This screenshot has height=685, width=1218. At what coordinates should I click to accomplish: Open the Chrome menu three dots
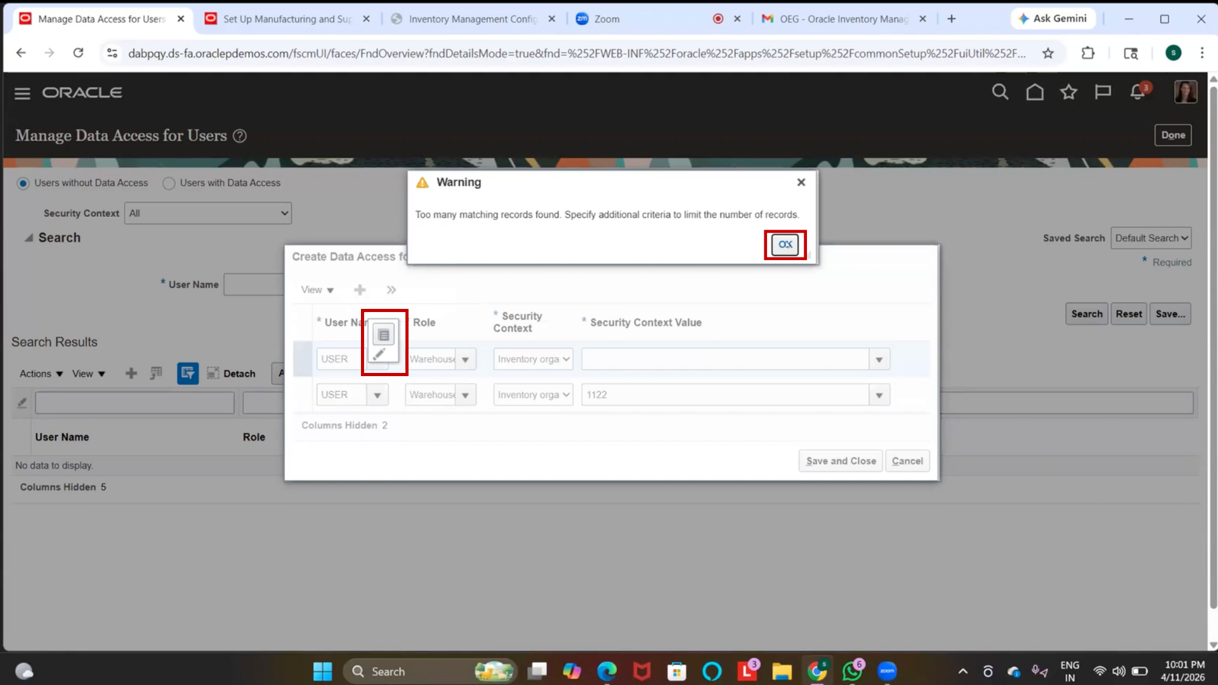1202,53
